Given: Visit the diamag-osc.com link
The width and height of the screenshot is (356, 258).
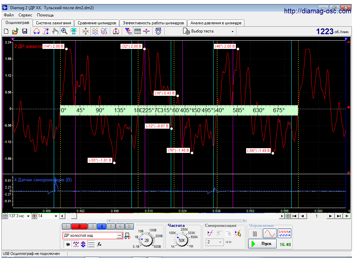Looking at the screenshot, I should [x=317, y=11].
